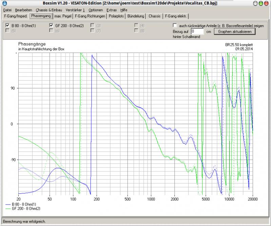Viewport: 271px width, 226px height.
Task: Switch to the F-Gang/Imped. tab
Action: pos(15,16)
